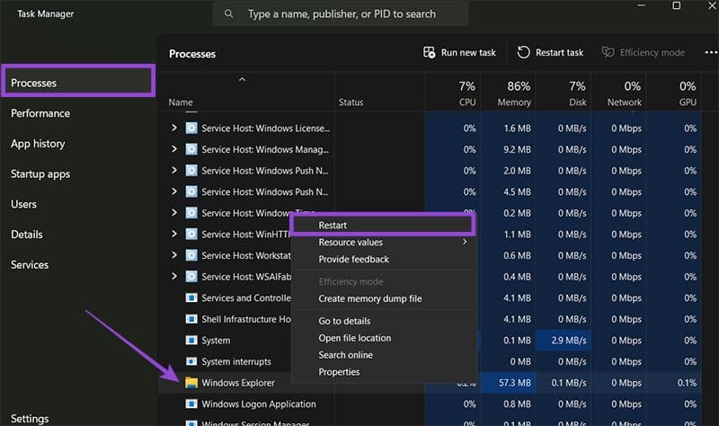This screenshot has height=426, width=719.
Task: Sort by the Name column header
Action: click(181, 102)
